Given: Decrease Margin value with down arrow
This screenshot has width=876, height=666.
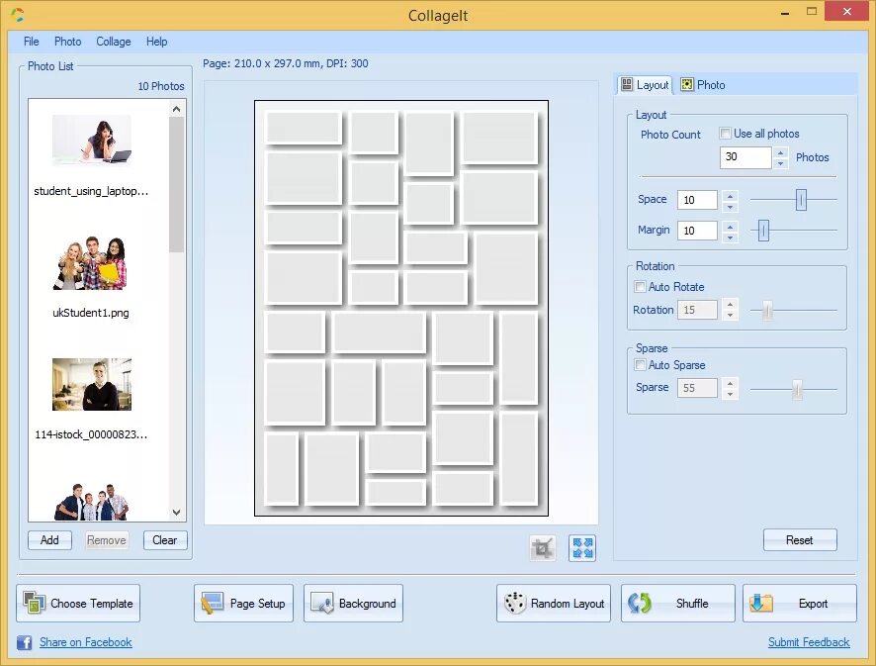Looking at the screenshot, I should tap(731, 237).
